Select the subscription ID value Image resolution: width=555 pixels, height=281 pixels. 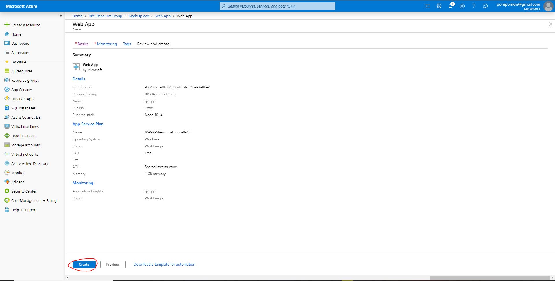tap(177, 87)
